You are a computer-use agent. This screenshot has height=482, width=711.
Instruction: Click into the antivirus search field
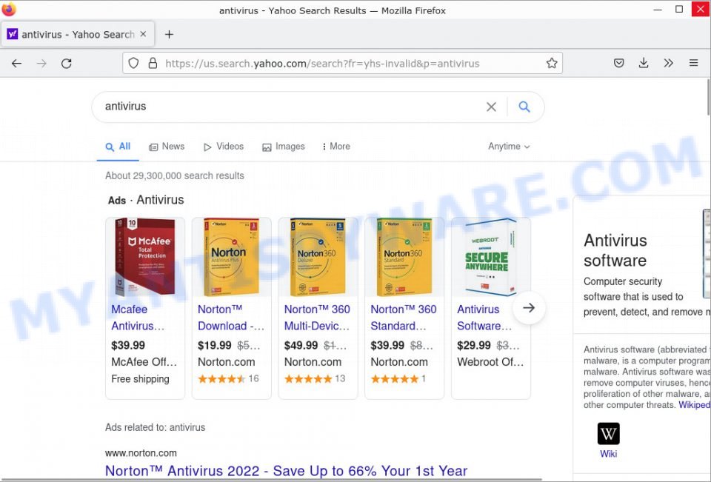[x=290, y=107]
